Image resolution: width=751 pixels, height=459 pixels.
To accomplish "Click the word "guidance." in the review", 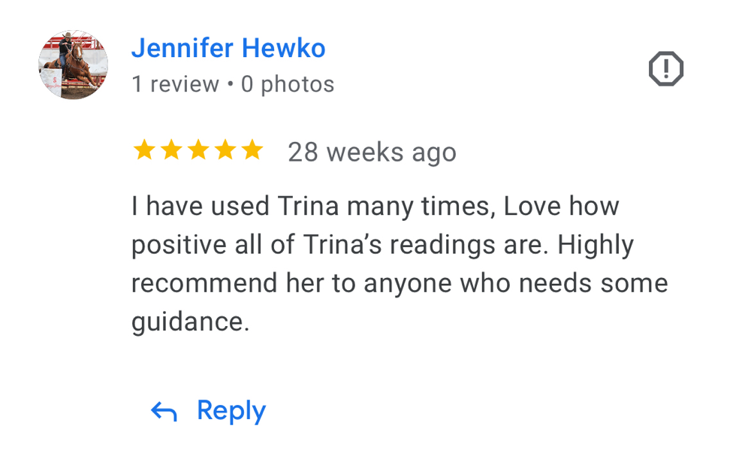I will pos(190,322).
